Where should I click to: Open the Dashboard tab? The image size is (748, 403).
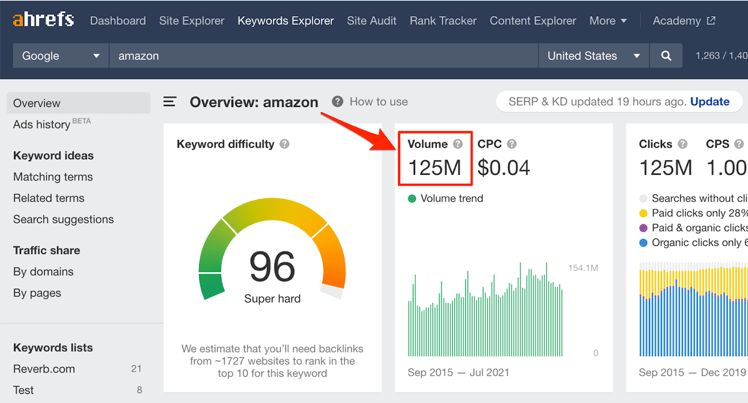[x=118, y=21]
